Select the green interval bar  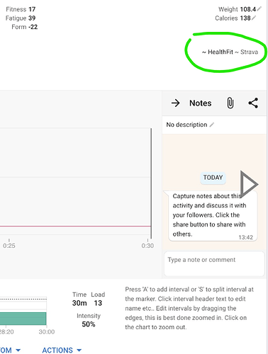point(23,319)
